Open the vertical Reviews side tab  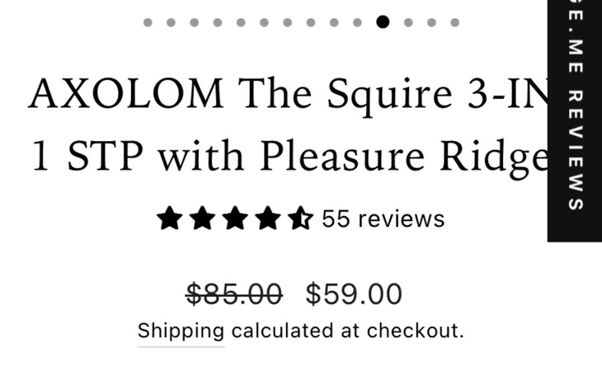coord(575,120)
